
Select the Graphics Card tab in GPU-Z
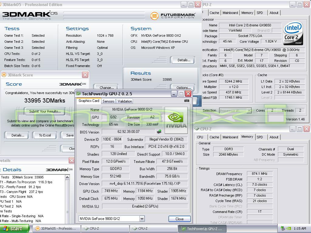pos(89,101)
